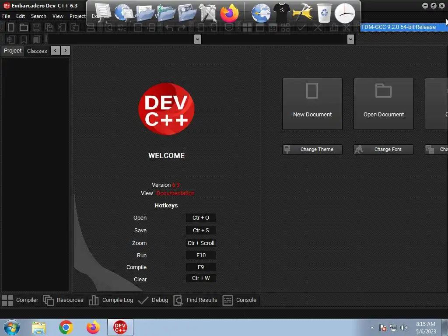Open the Windows Start button
The image size is (448, 336).
pyautogui.click(x=11, y=327)
